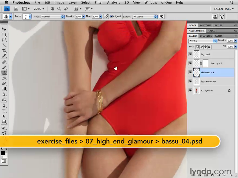238x178 pixels.
Task: Open the Layer menu
Action: 73,3
